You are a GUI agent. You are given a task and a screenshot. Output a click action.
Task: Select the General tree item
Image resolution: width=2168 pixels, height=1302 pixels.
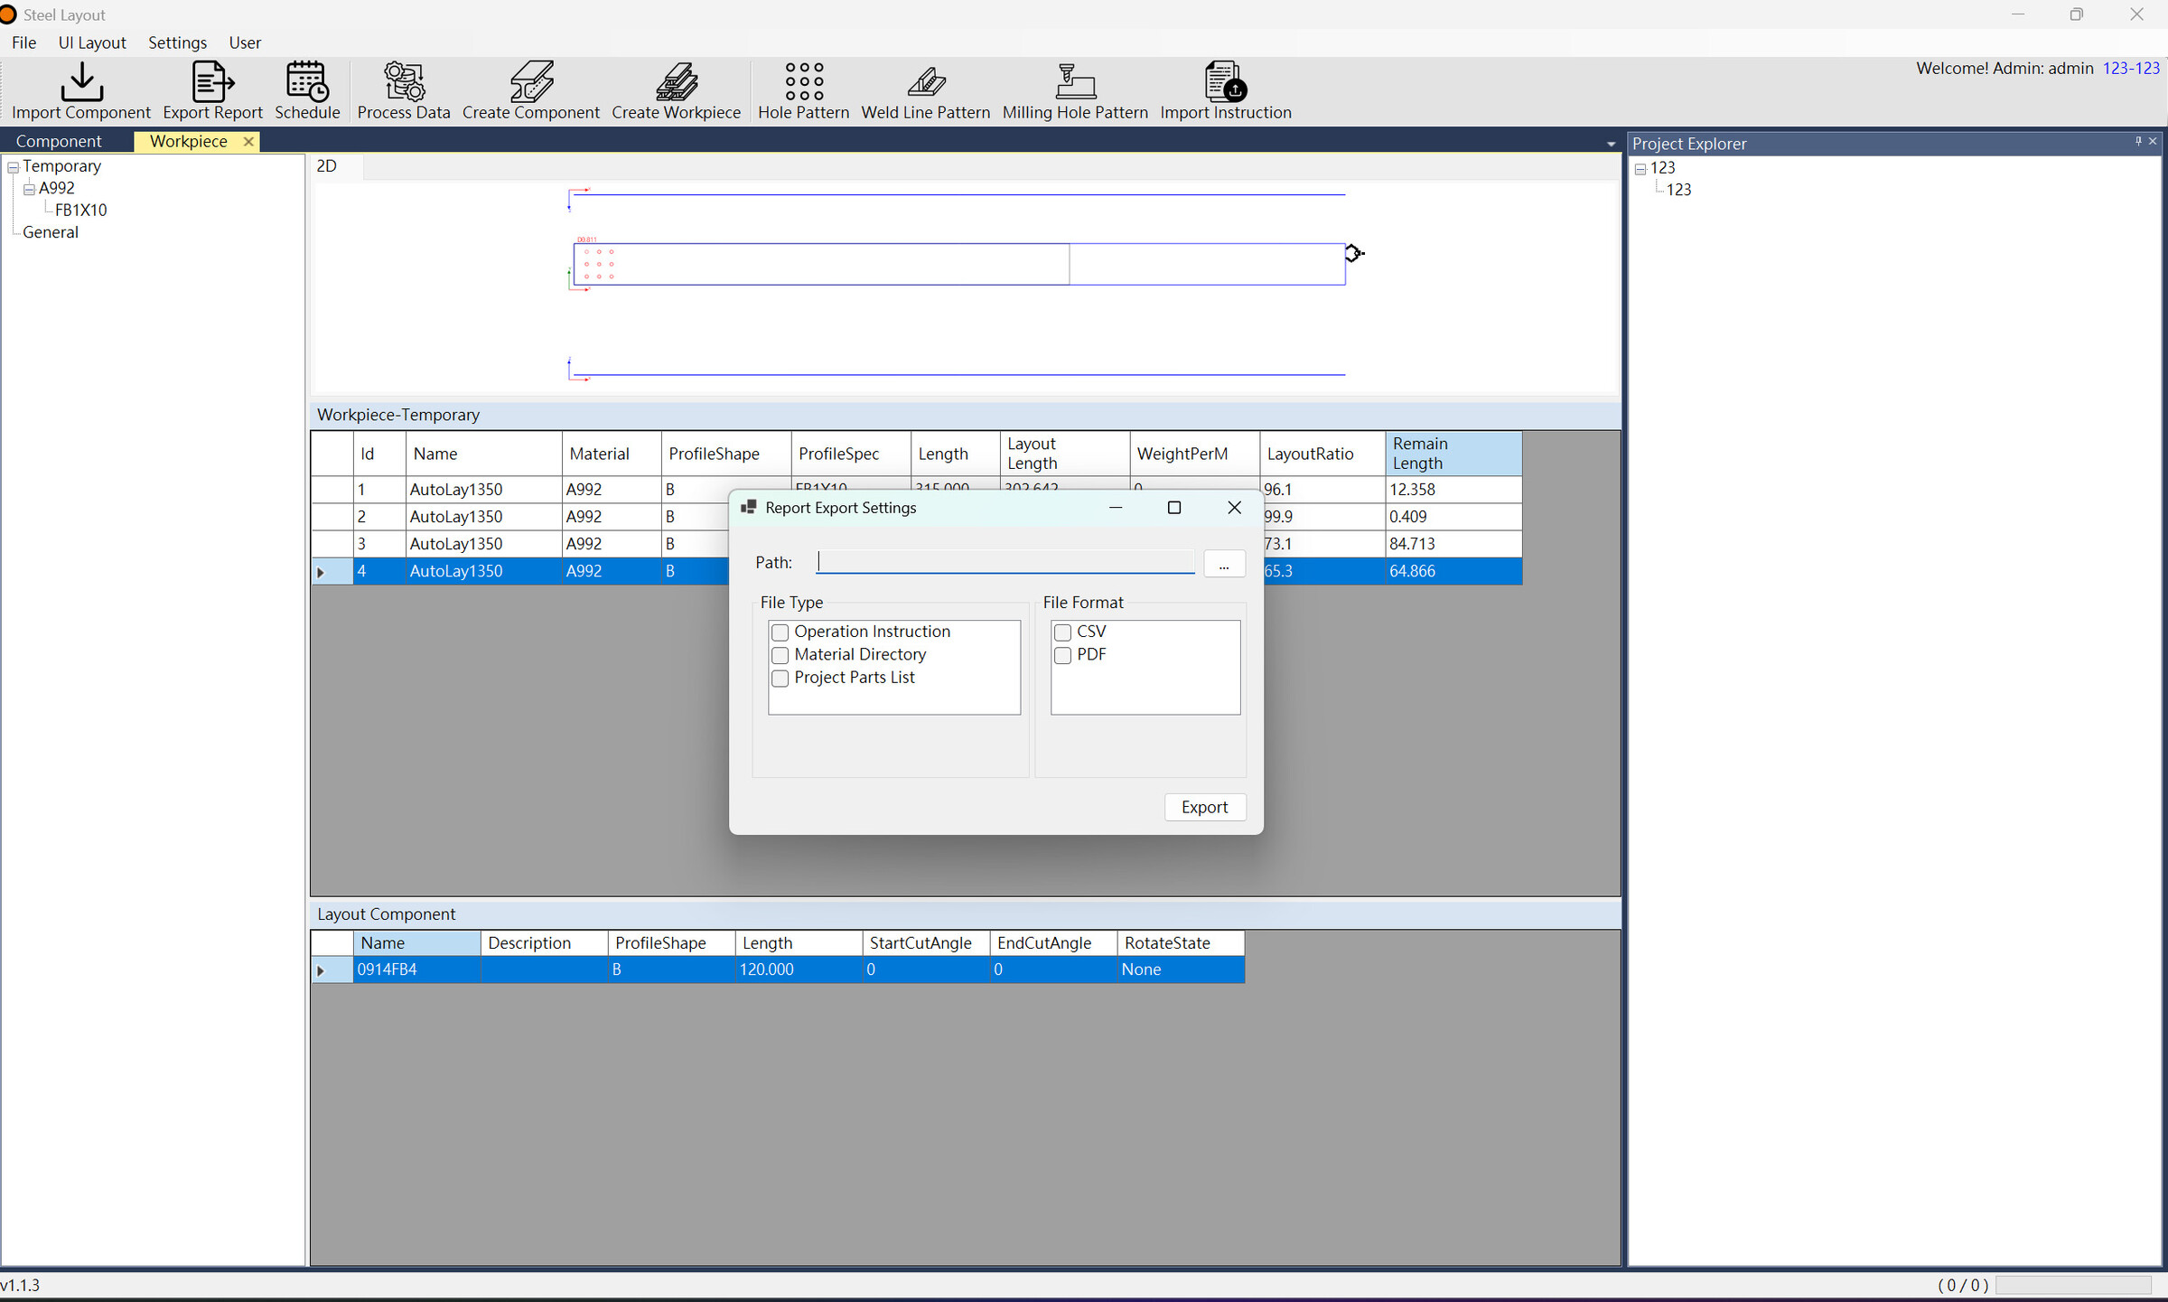tap(51, 232)
